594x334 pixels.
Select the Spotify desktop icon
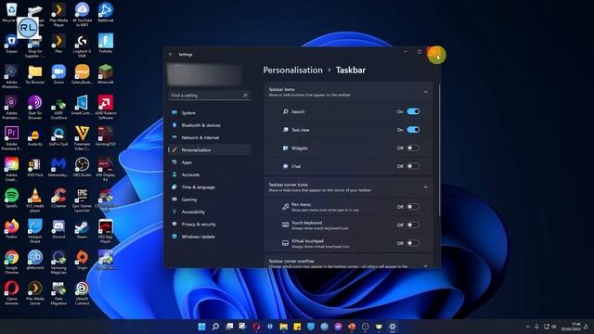click(11, 198)
